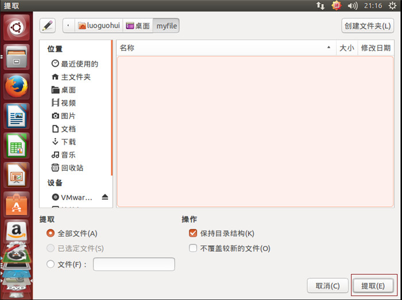Click the pencil edit-path icon
This screenshot has width=402, height=300.
click(x=48, y=26)
